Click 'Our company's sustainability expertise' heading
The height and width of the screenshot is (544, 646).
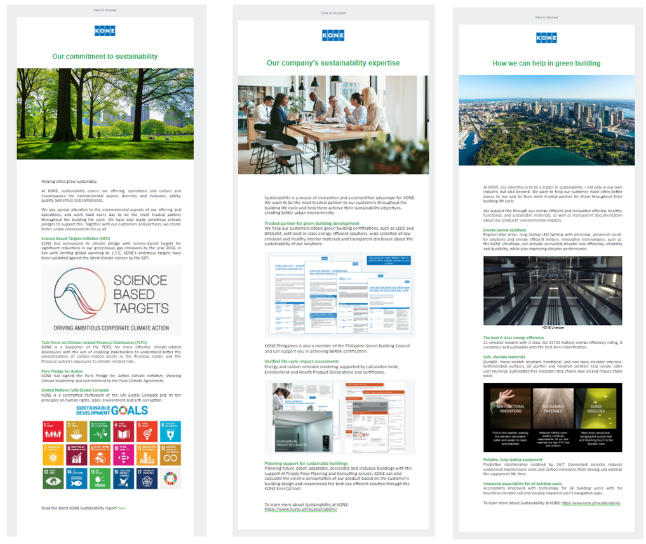click(x=333, y=63)
